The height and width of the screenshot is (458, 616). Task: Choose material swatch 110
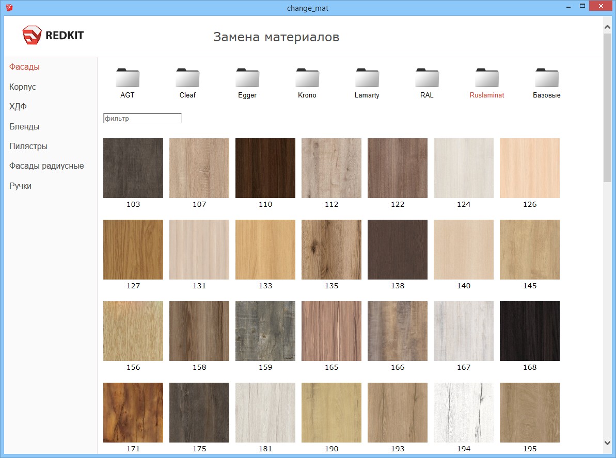(x=265, y=168)
